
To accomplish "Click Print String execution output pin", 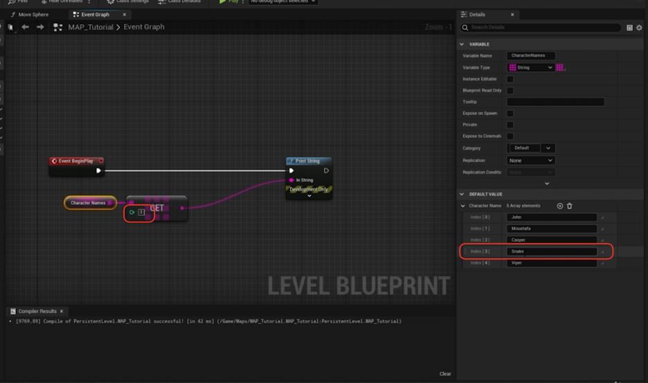I will [x=326, y=170].
